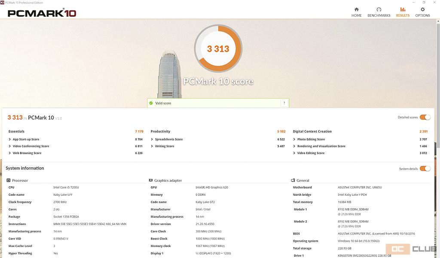Image resolution: width=440 pixels, height=258 pixels.
Task: Toggle the System details switch
Action: [425, 169]
